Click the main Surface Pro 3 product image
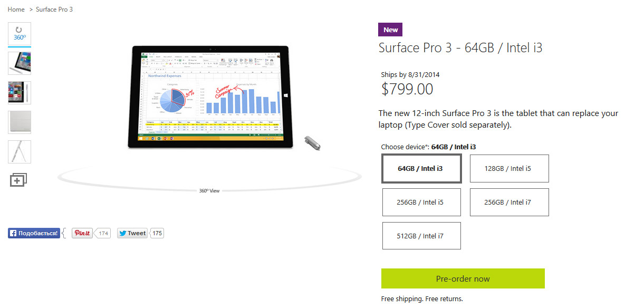The image size is (625, 308). click(208, 97)
